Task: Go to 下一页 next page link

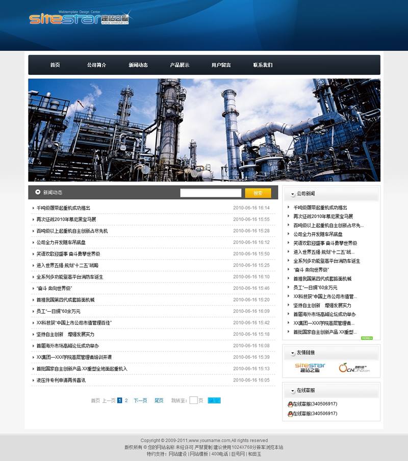Action: [140, 401]
